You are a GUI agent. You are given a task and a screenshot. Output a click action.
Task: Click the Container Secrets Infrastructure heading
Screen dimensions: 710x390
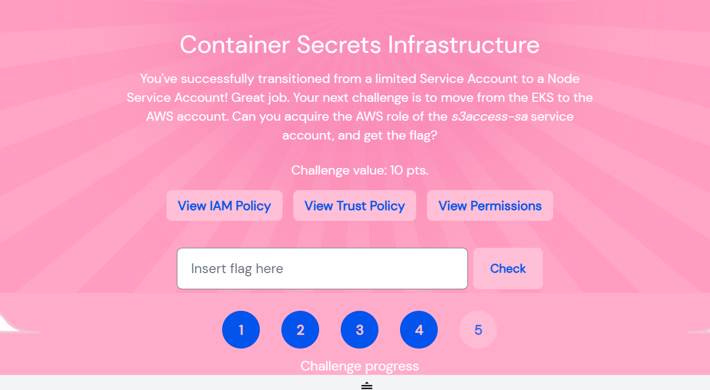click(x=360, y=44)
